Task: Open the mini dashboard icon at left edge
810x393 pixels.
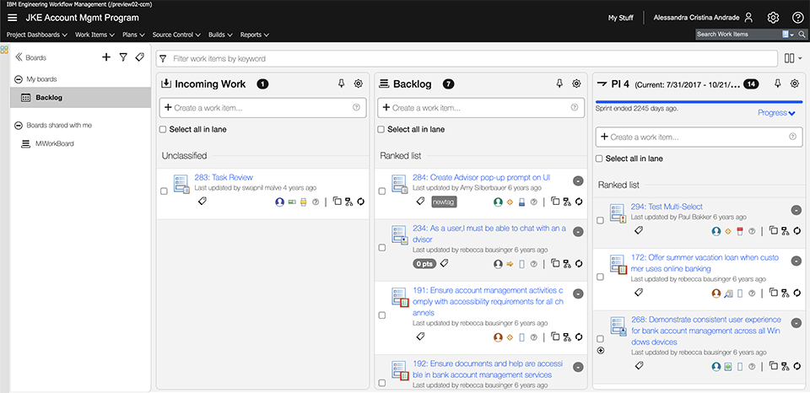Action: pos(4,50)
